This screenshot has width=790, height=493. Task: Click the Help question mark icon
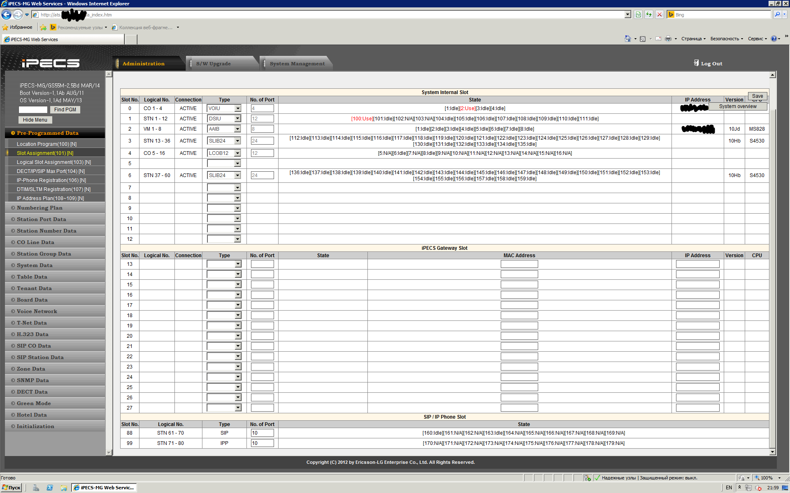[774, 39]
